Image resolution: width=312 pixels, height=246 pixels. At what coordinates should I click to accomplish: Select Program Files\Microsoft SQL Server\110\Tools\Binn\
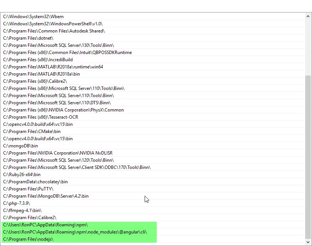153,96
